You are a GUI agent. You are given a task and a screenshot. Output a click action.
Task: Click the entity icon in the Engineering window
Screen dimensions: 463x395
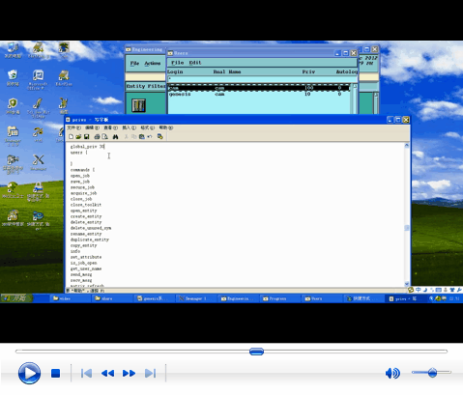138,105
